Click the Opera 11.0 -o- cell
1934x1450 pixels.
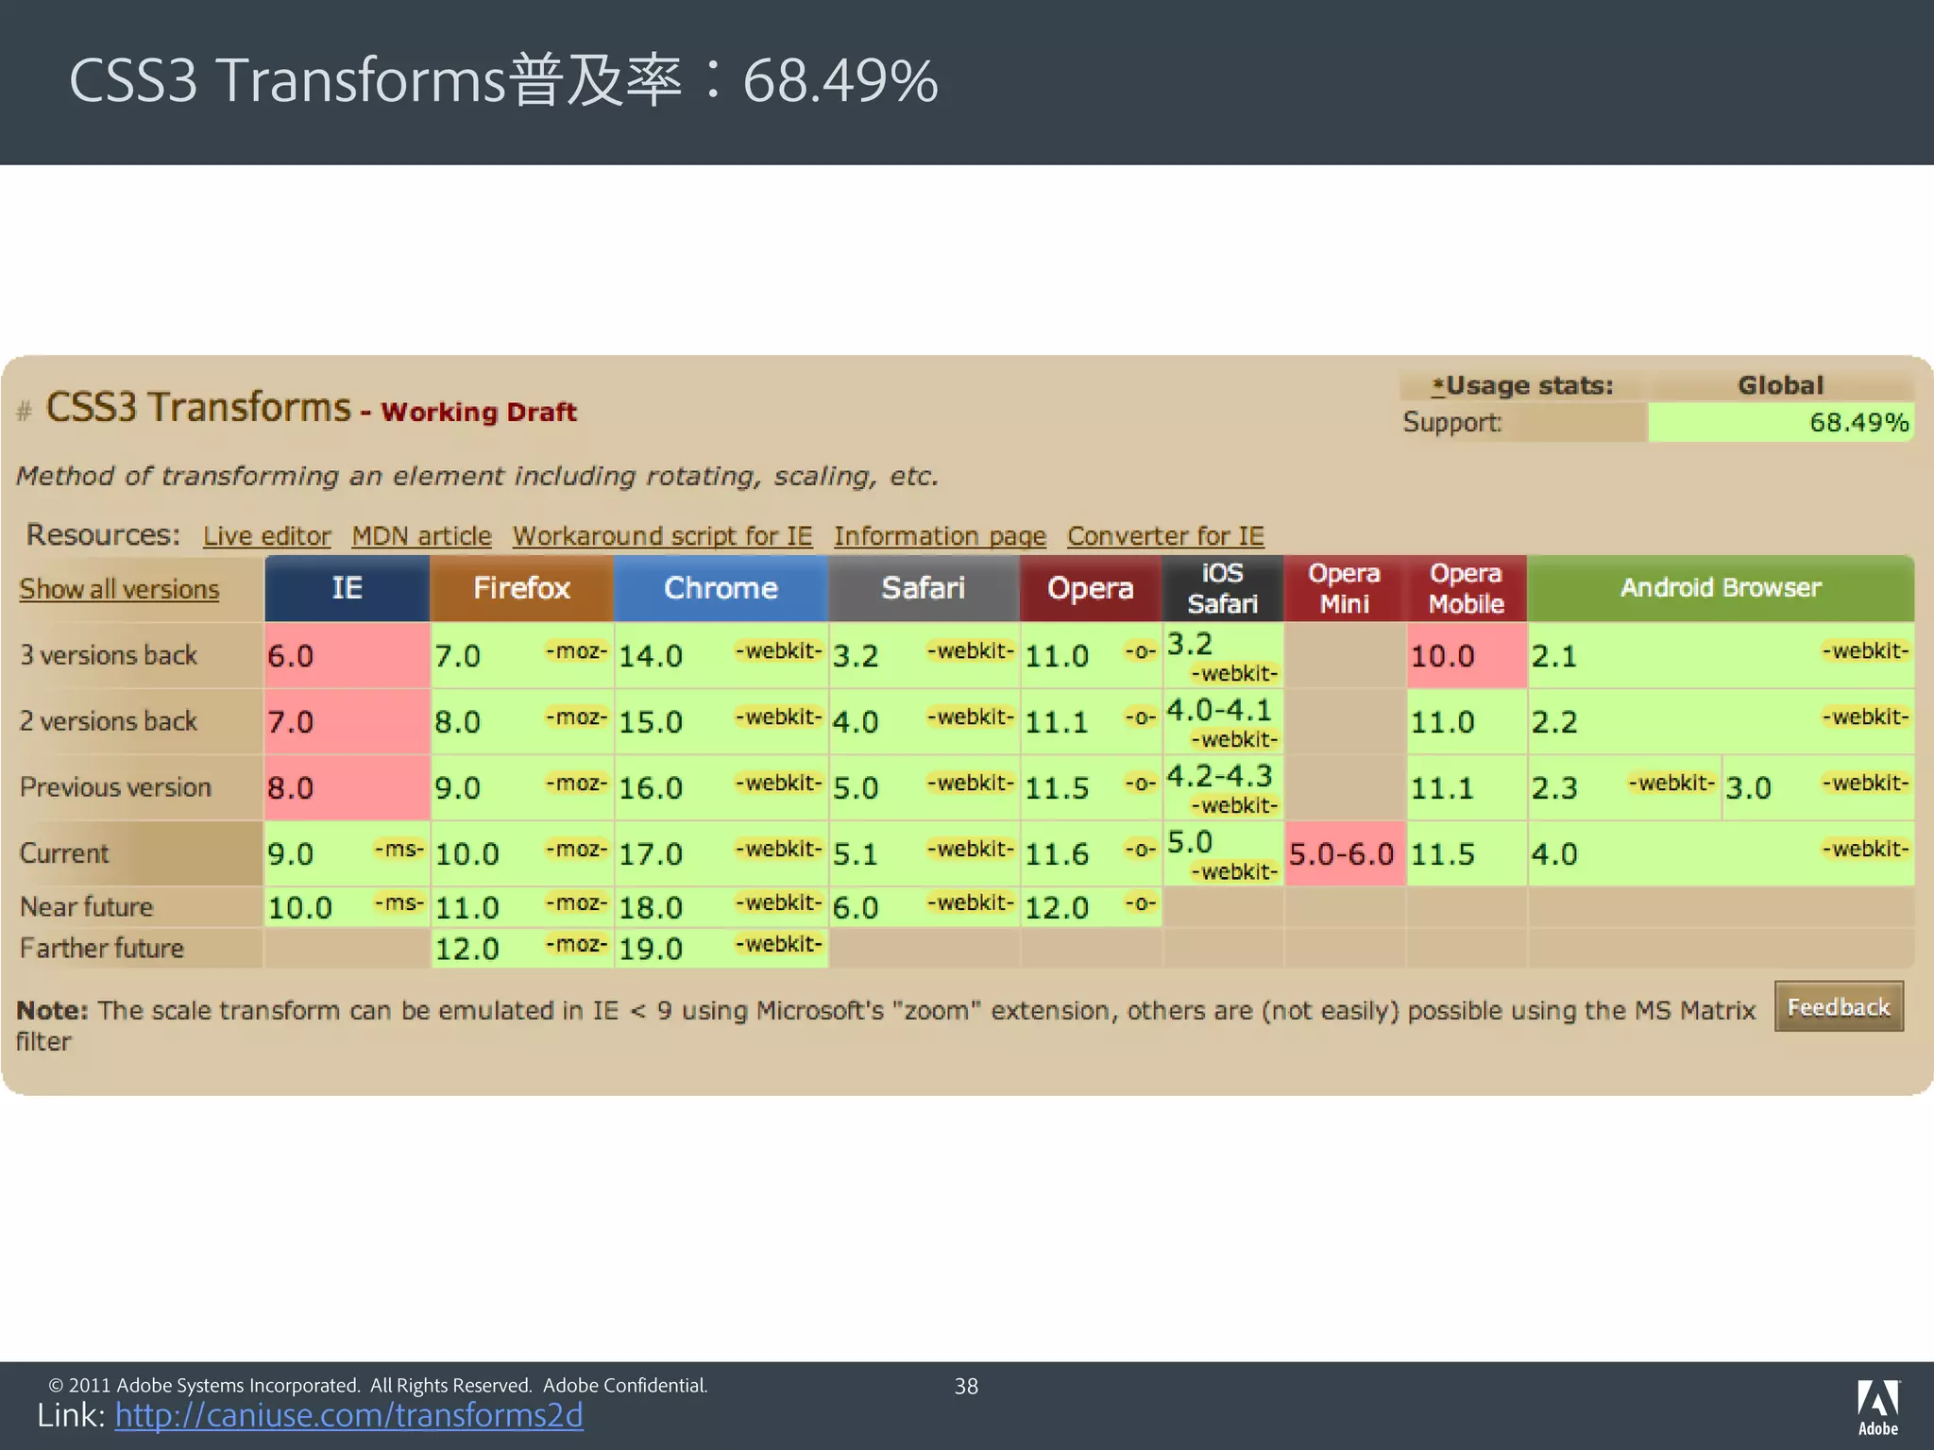[1091, 655]
